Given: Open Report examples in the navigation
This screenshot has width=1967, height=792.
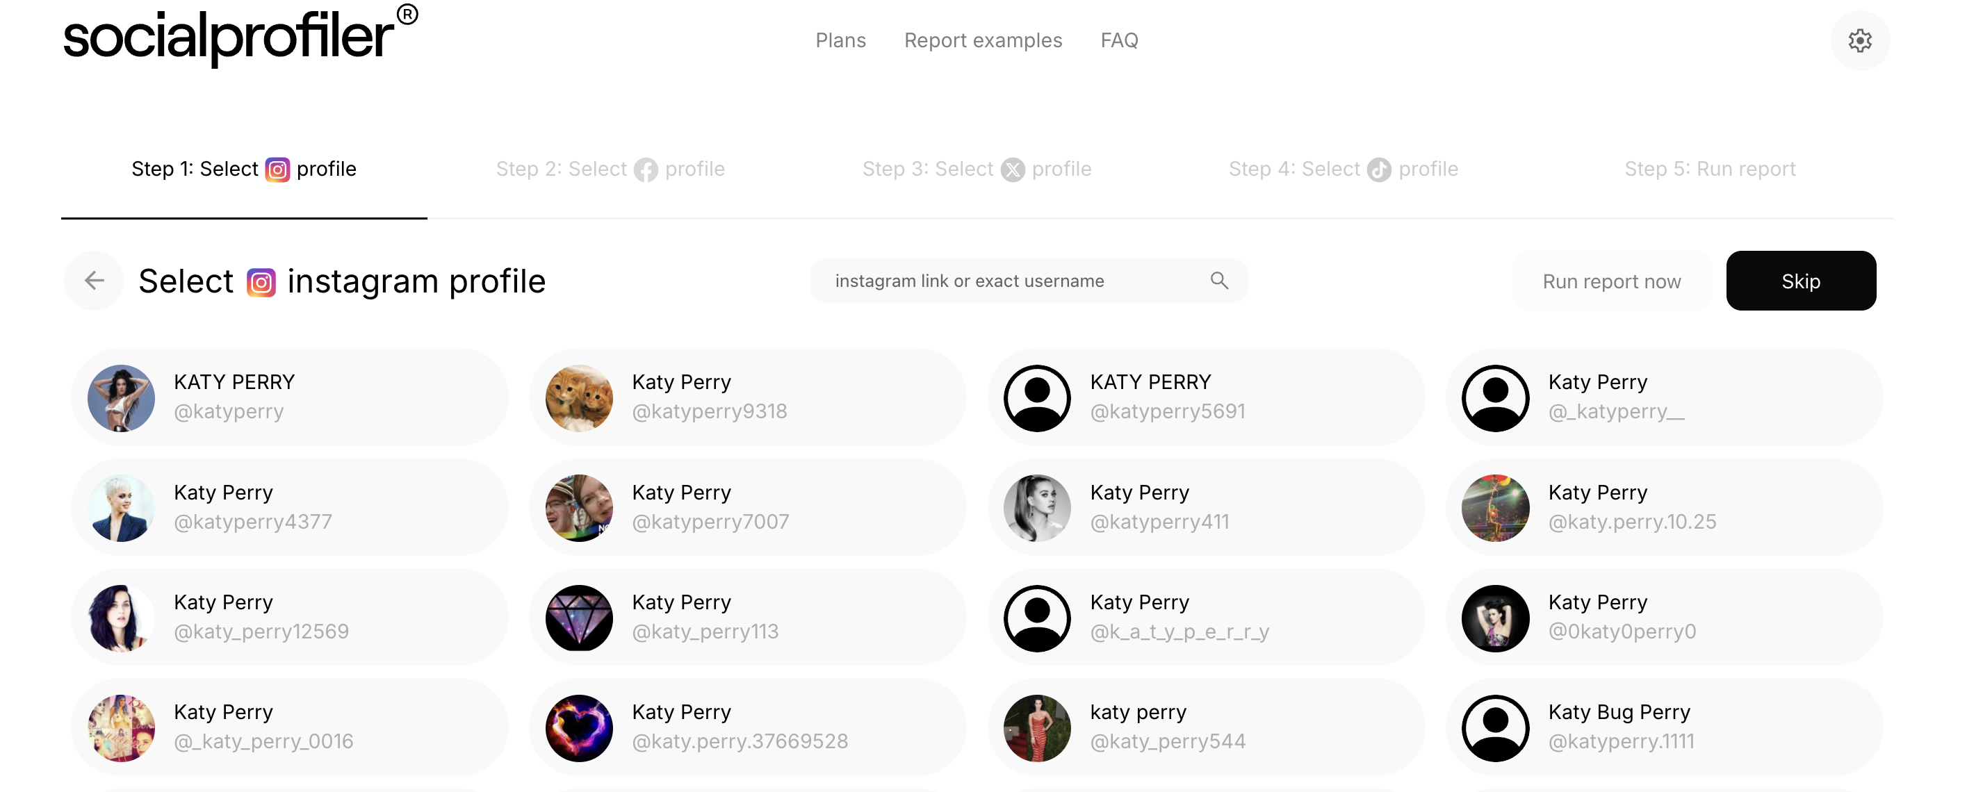Looking at the screenshot, I should click(x=983, y=40).
